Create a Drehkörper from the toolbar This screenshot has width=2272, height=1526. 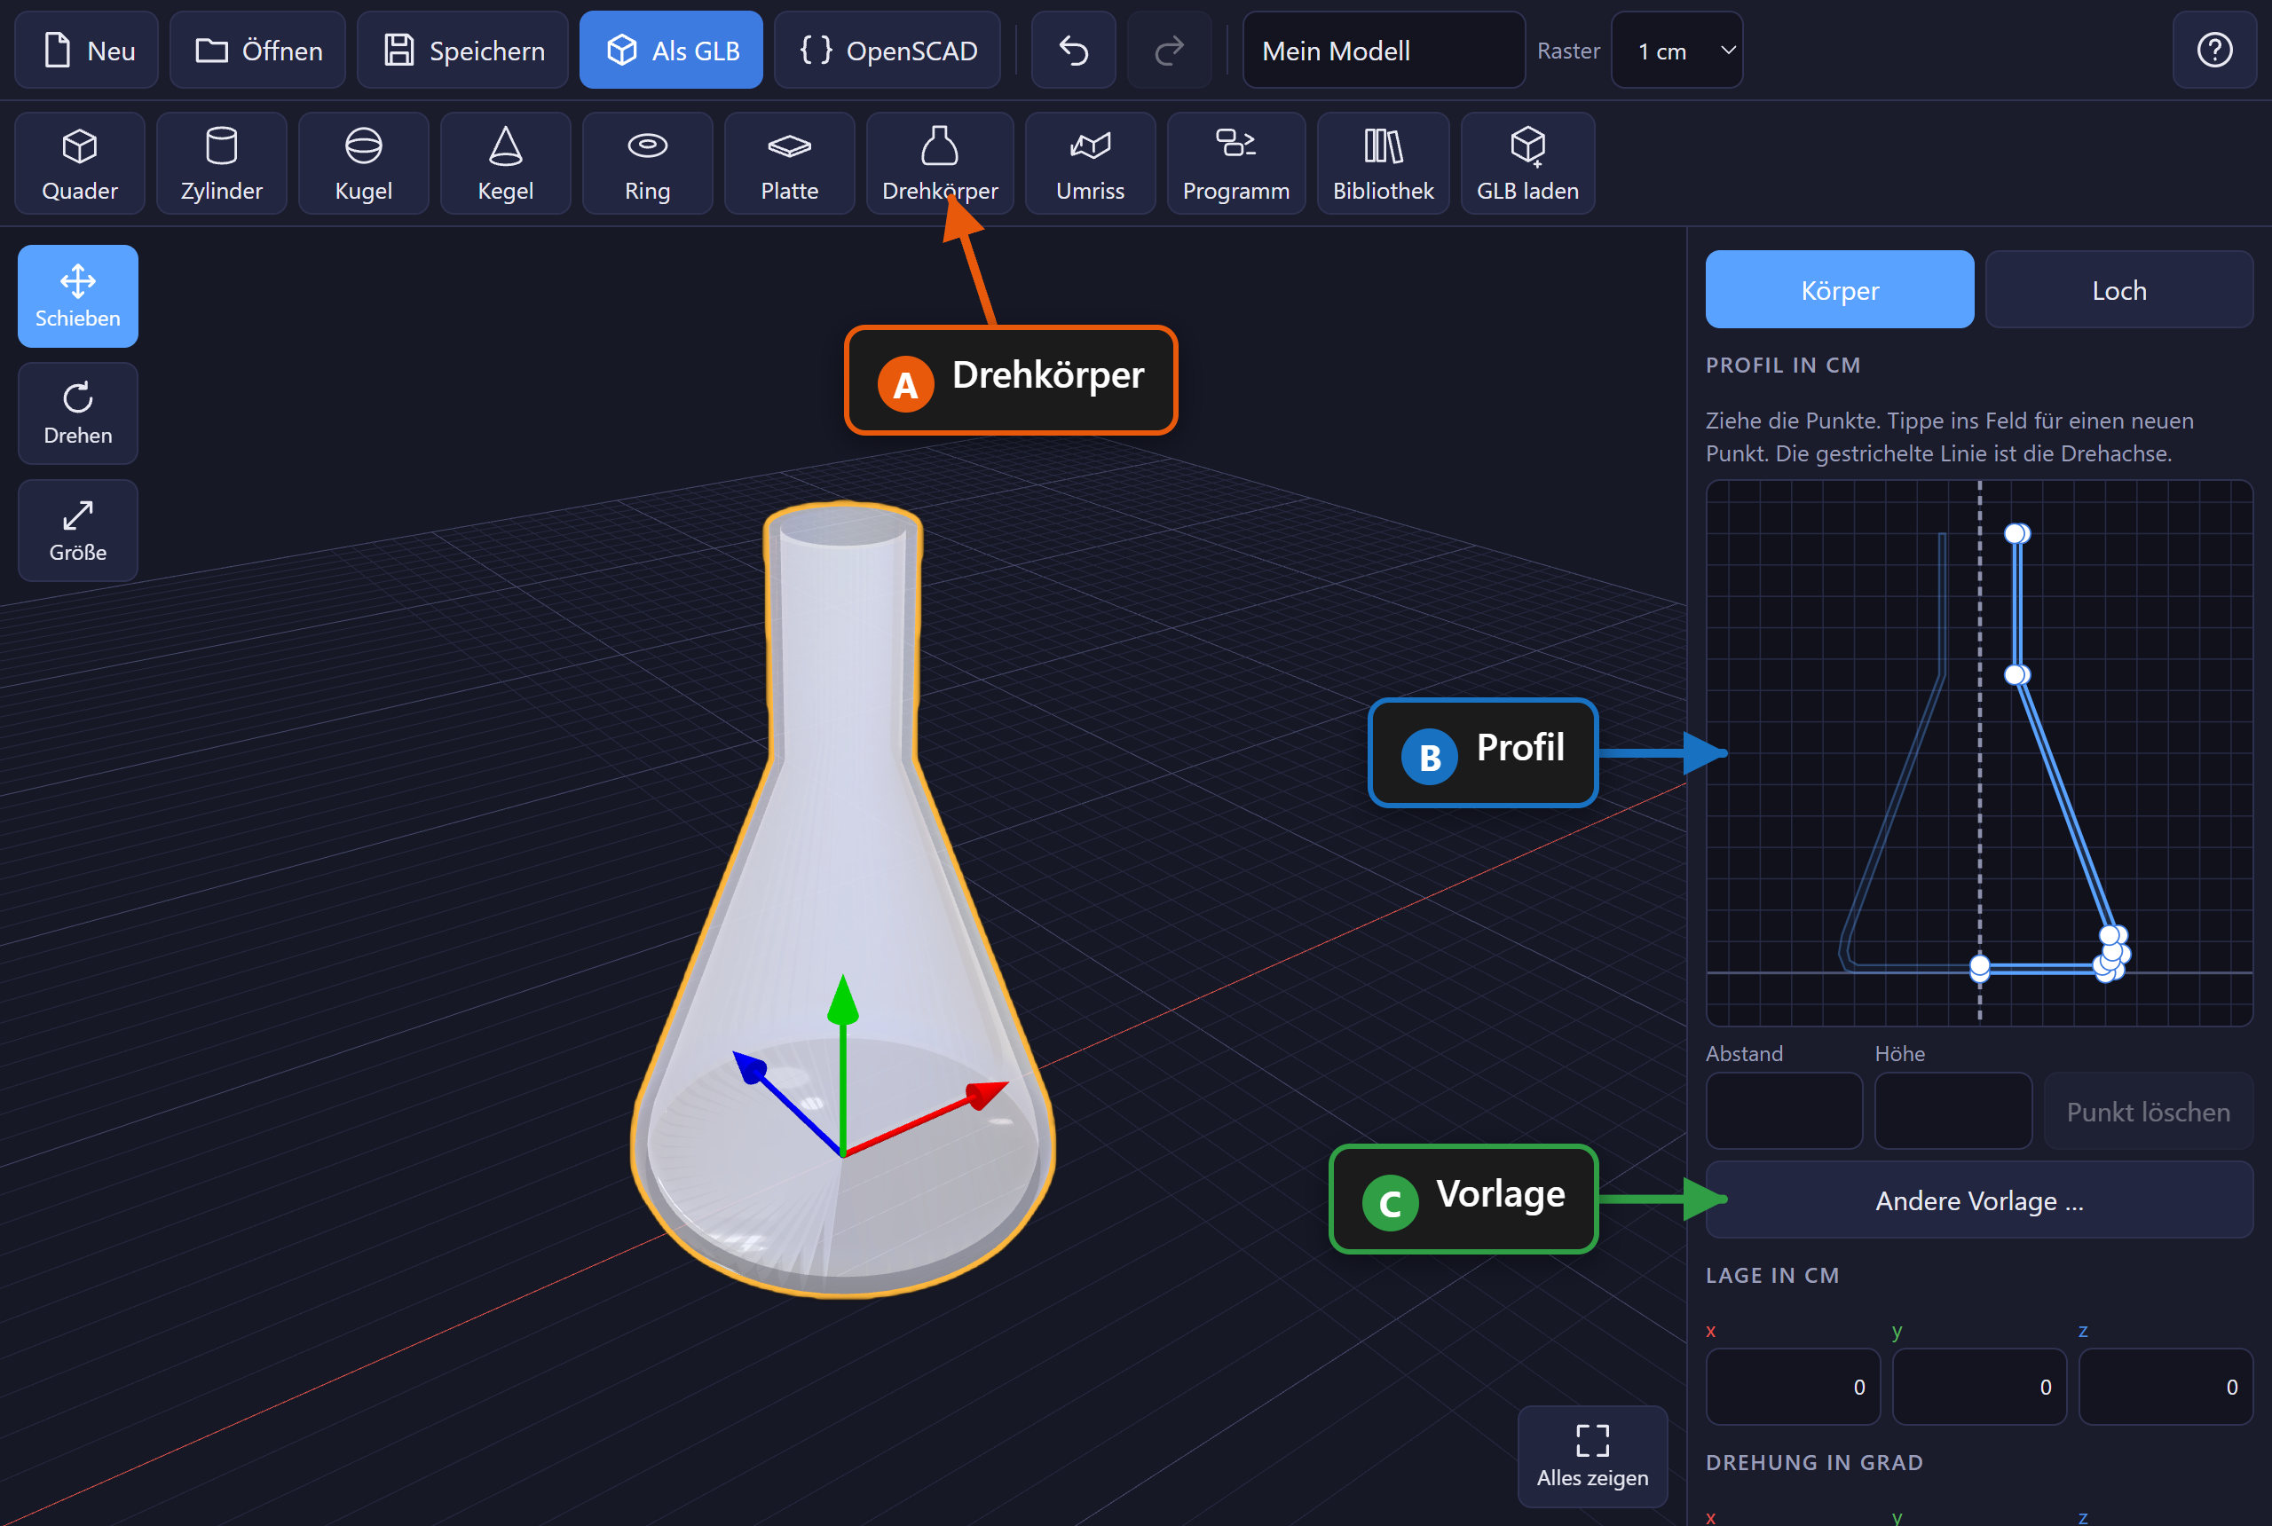point(939,162)
